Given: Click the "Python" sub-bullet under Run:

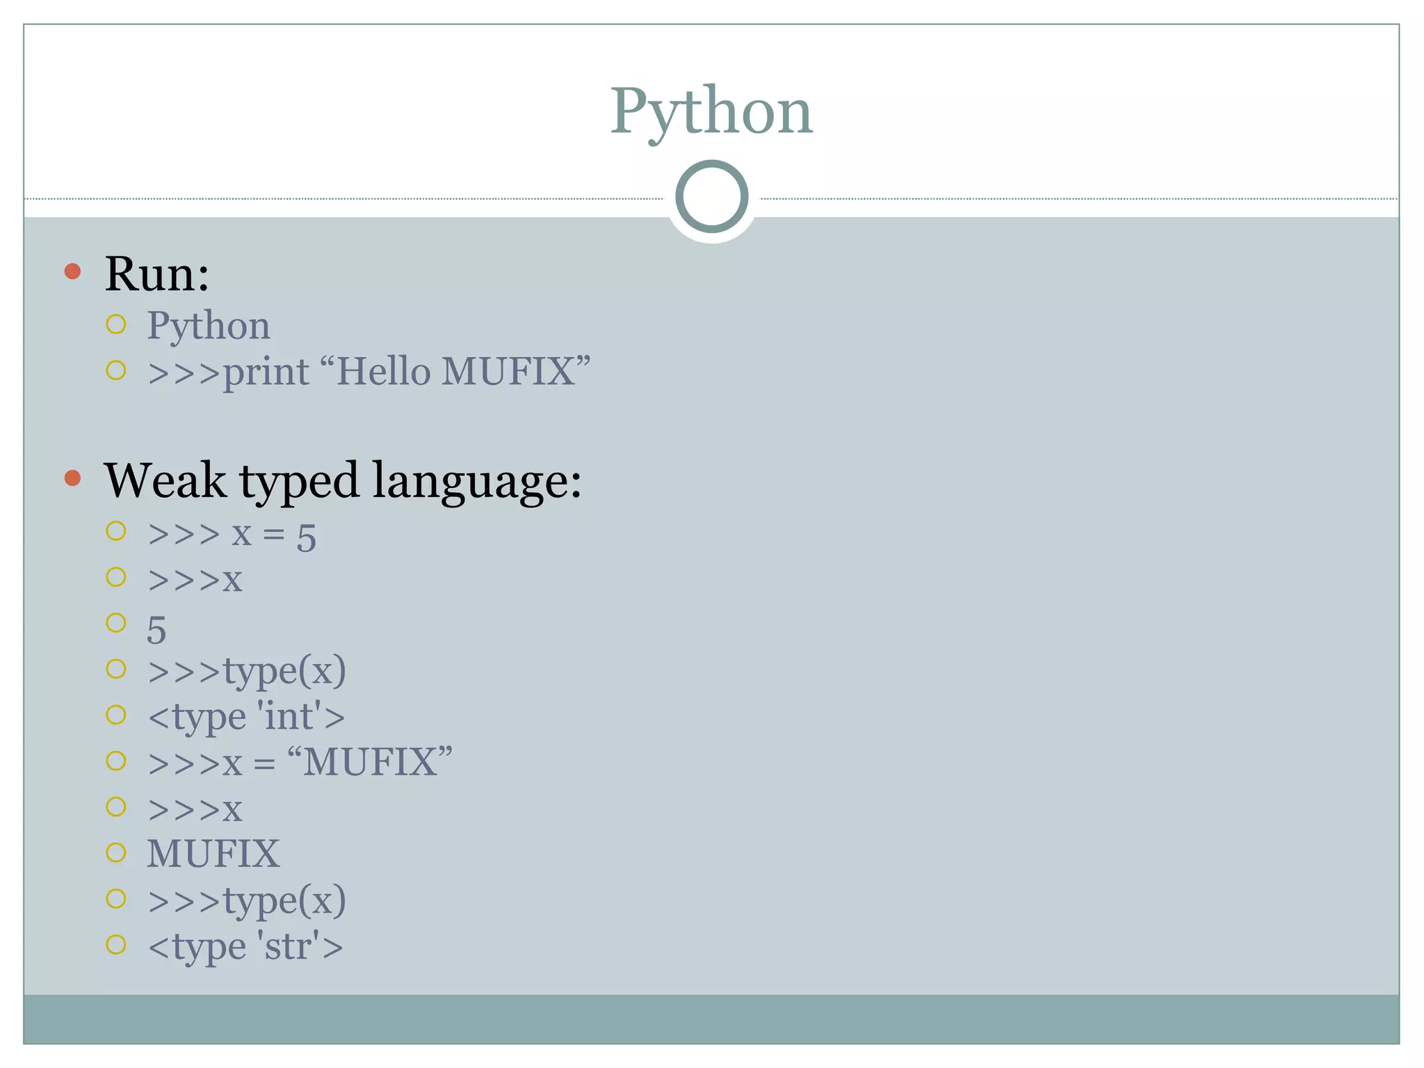Looking at the screenshot, I should point(209,327).
